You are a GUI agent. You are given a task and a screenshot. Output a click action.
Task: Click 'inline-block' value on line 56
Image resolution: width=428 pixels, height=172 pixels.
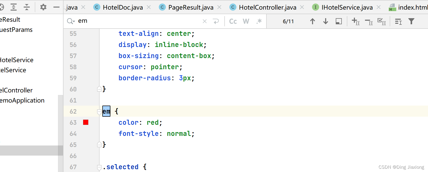179,44
